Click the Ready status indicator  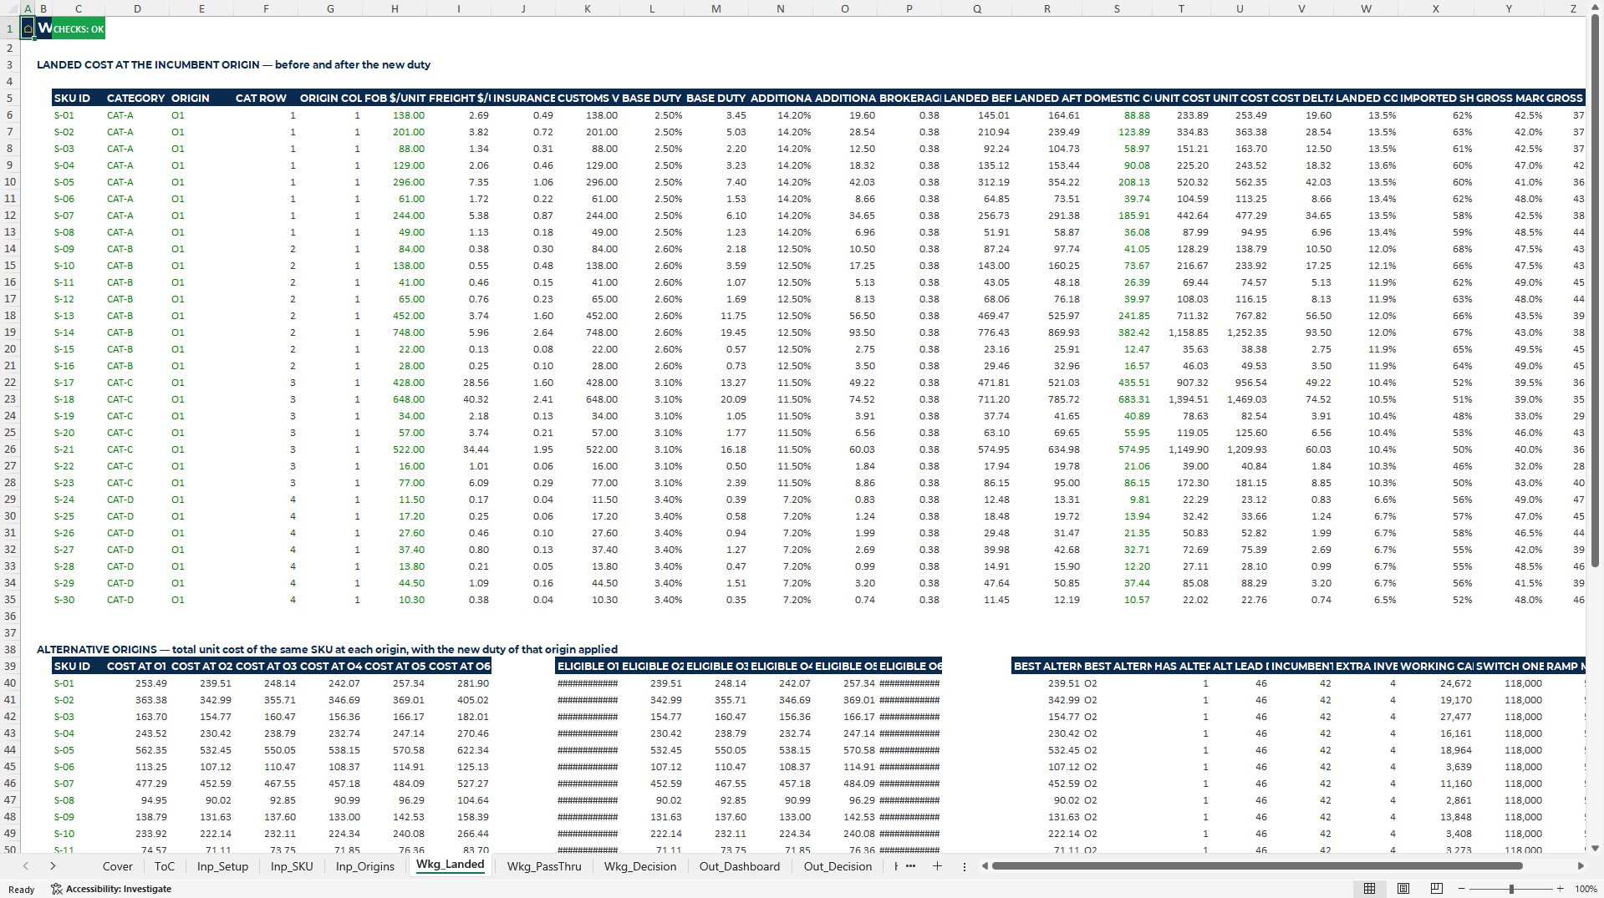(22, 890)
